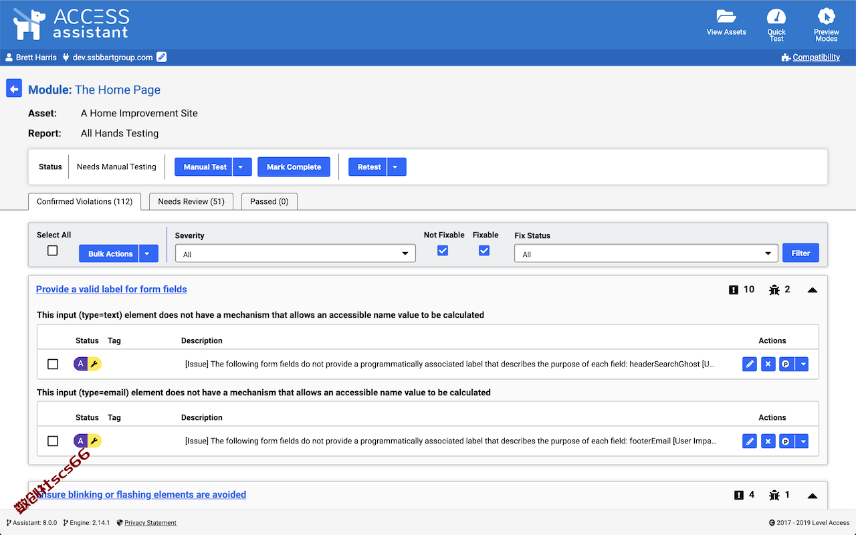Open the Bulk Actions dropdown arrow
This screenshot has width=856, height=535.
(x=149, y=254)
